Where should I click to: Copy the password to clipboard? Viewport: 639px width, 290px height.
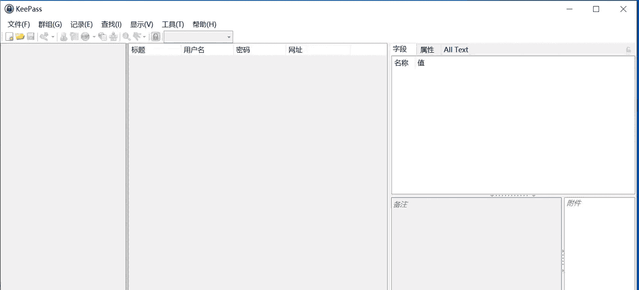(x=75, y=36)
